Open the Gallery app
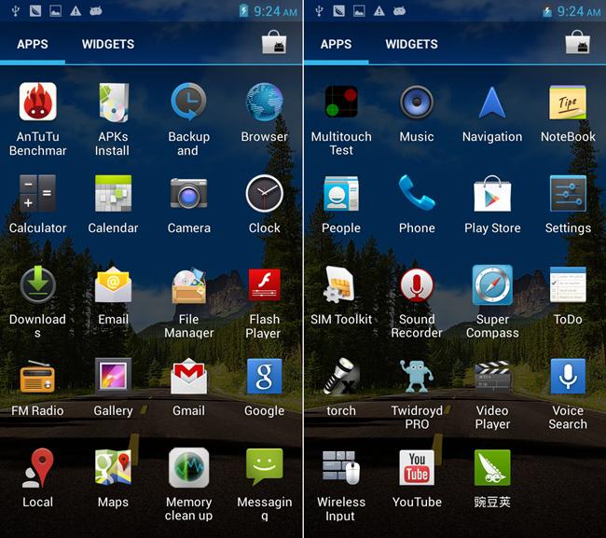606x538 pixels. pyautogui.click(x=113, y=377)
